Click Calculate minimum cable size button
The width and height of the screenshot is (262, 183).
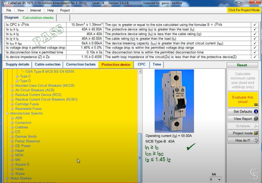[243, 80]
